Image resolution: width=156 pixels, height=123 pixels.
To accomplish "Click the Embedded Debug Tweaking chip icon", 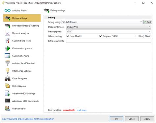I will 8,26.
